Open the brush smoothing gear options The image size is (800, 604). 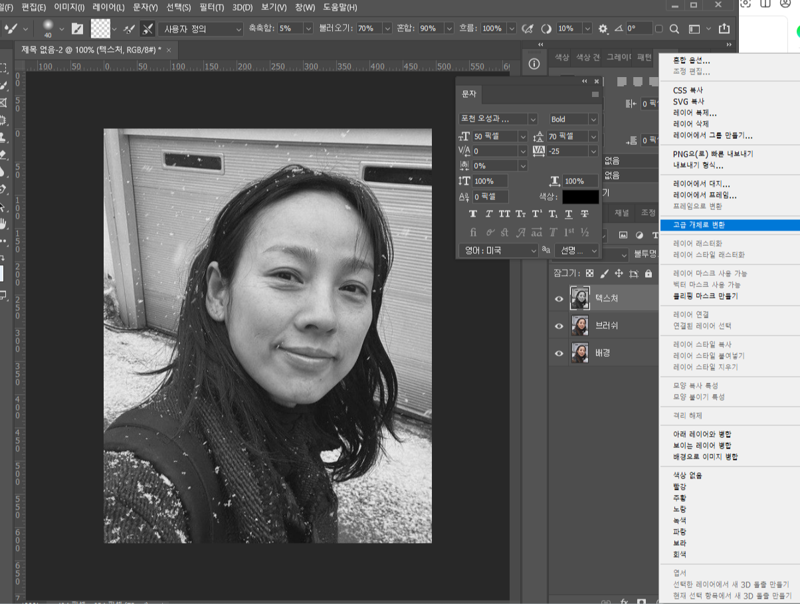point(603,29)
